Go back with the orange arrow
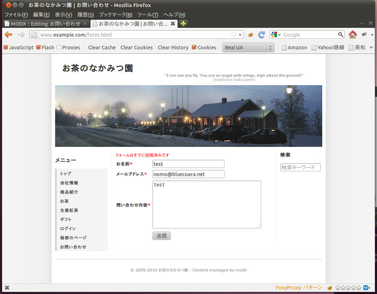 (x=9, y=35)
